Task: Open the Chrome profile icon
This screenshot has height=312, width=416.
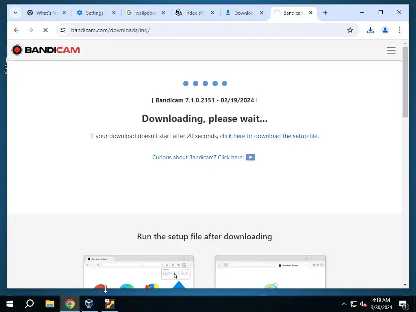Action: 385,30
